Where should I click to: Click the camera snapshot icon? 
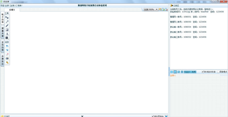click(7, 58)
